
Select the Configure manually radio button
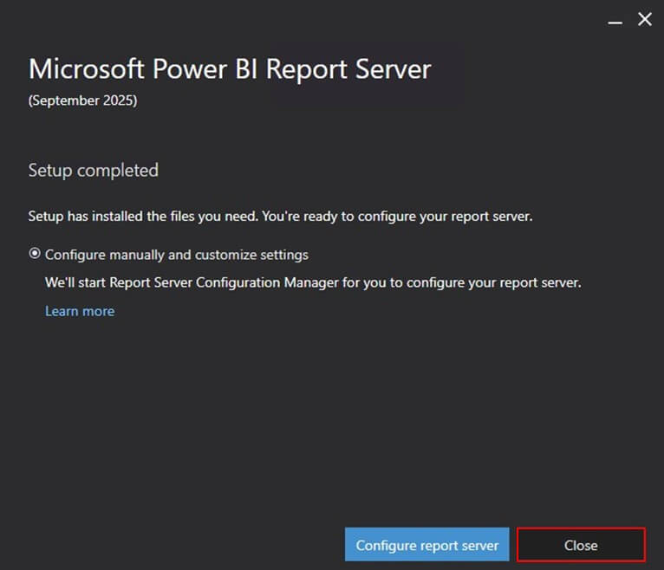tap(35, 255)
